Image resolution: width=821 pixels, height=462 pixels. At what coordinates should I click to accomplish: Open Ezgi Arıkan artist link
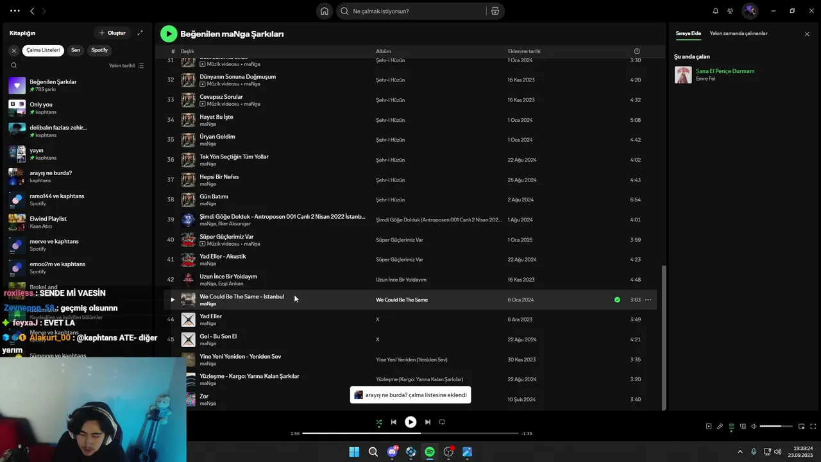point(231,284)
